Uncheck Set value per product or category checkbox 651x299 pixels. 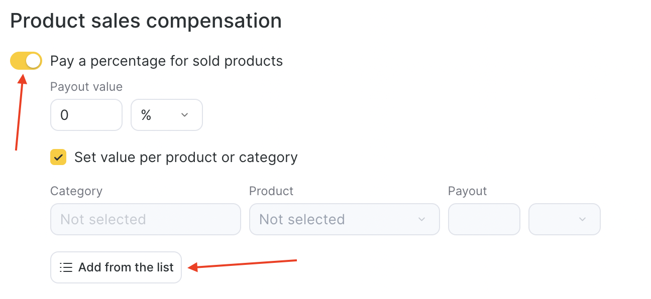pos(58,157)
